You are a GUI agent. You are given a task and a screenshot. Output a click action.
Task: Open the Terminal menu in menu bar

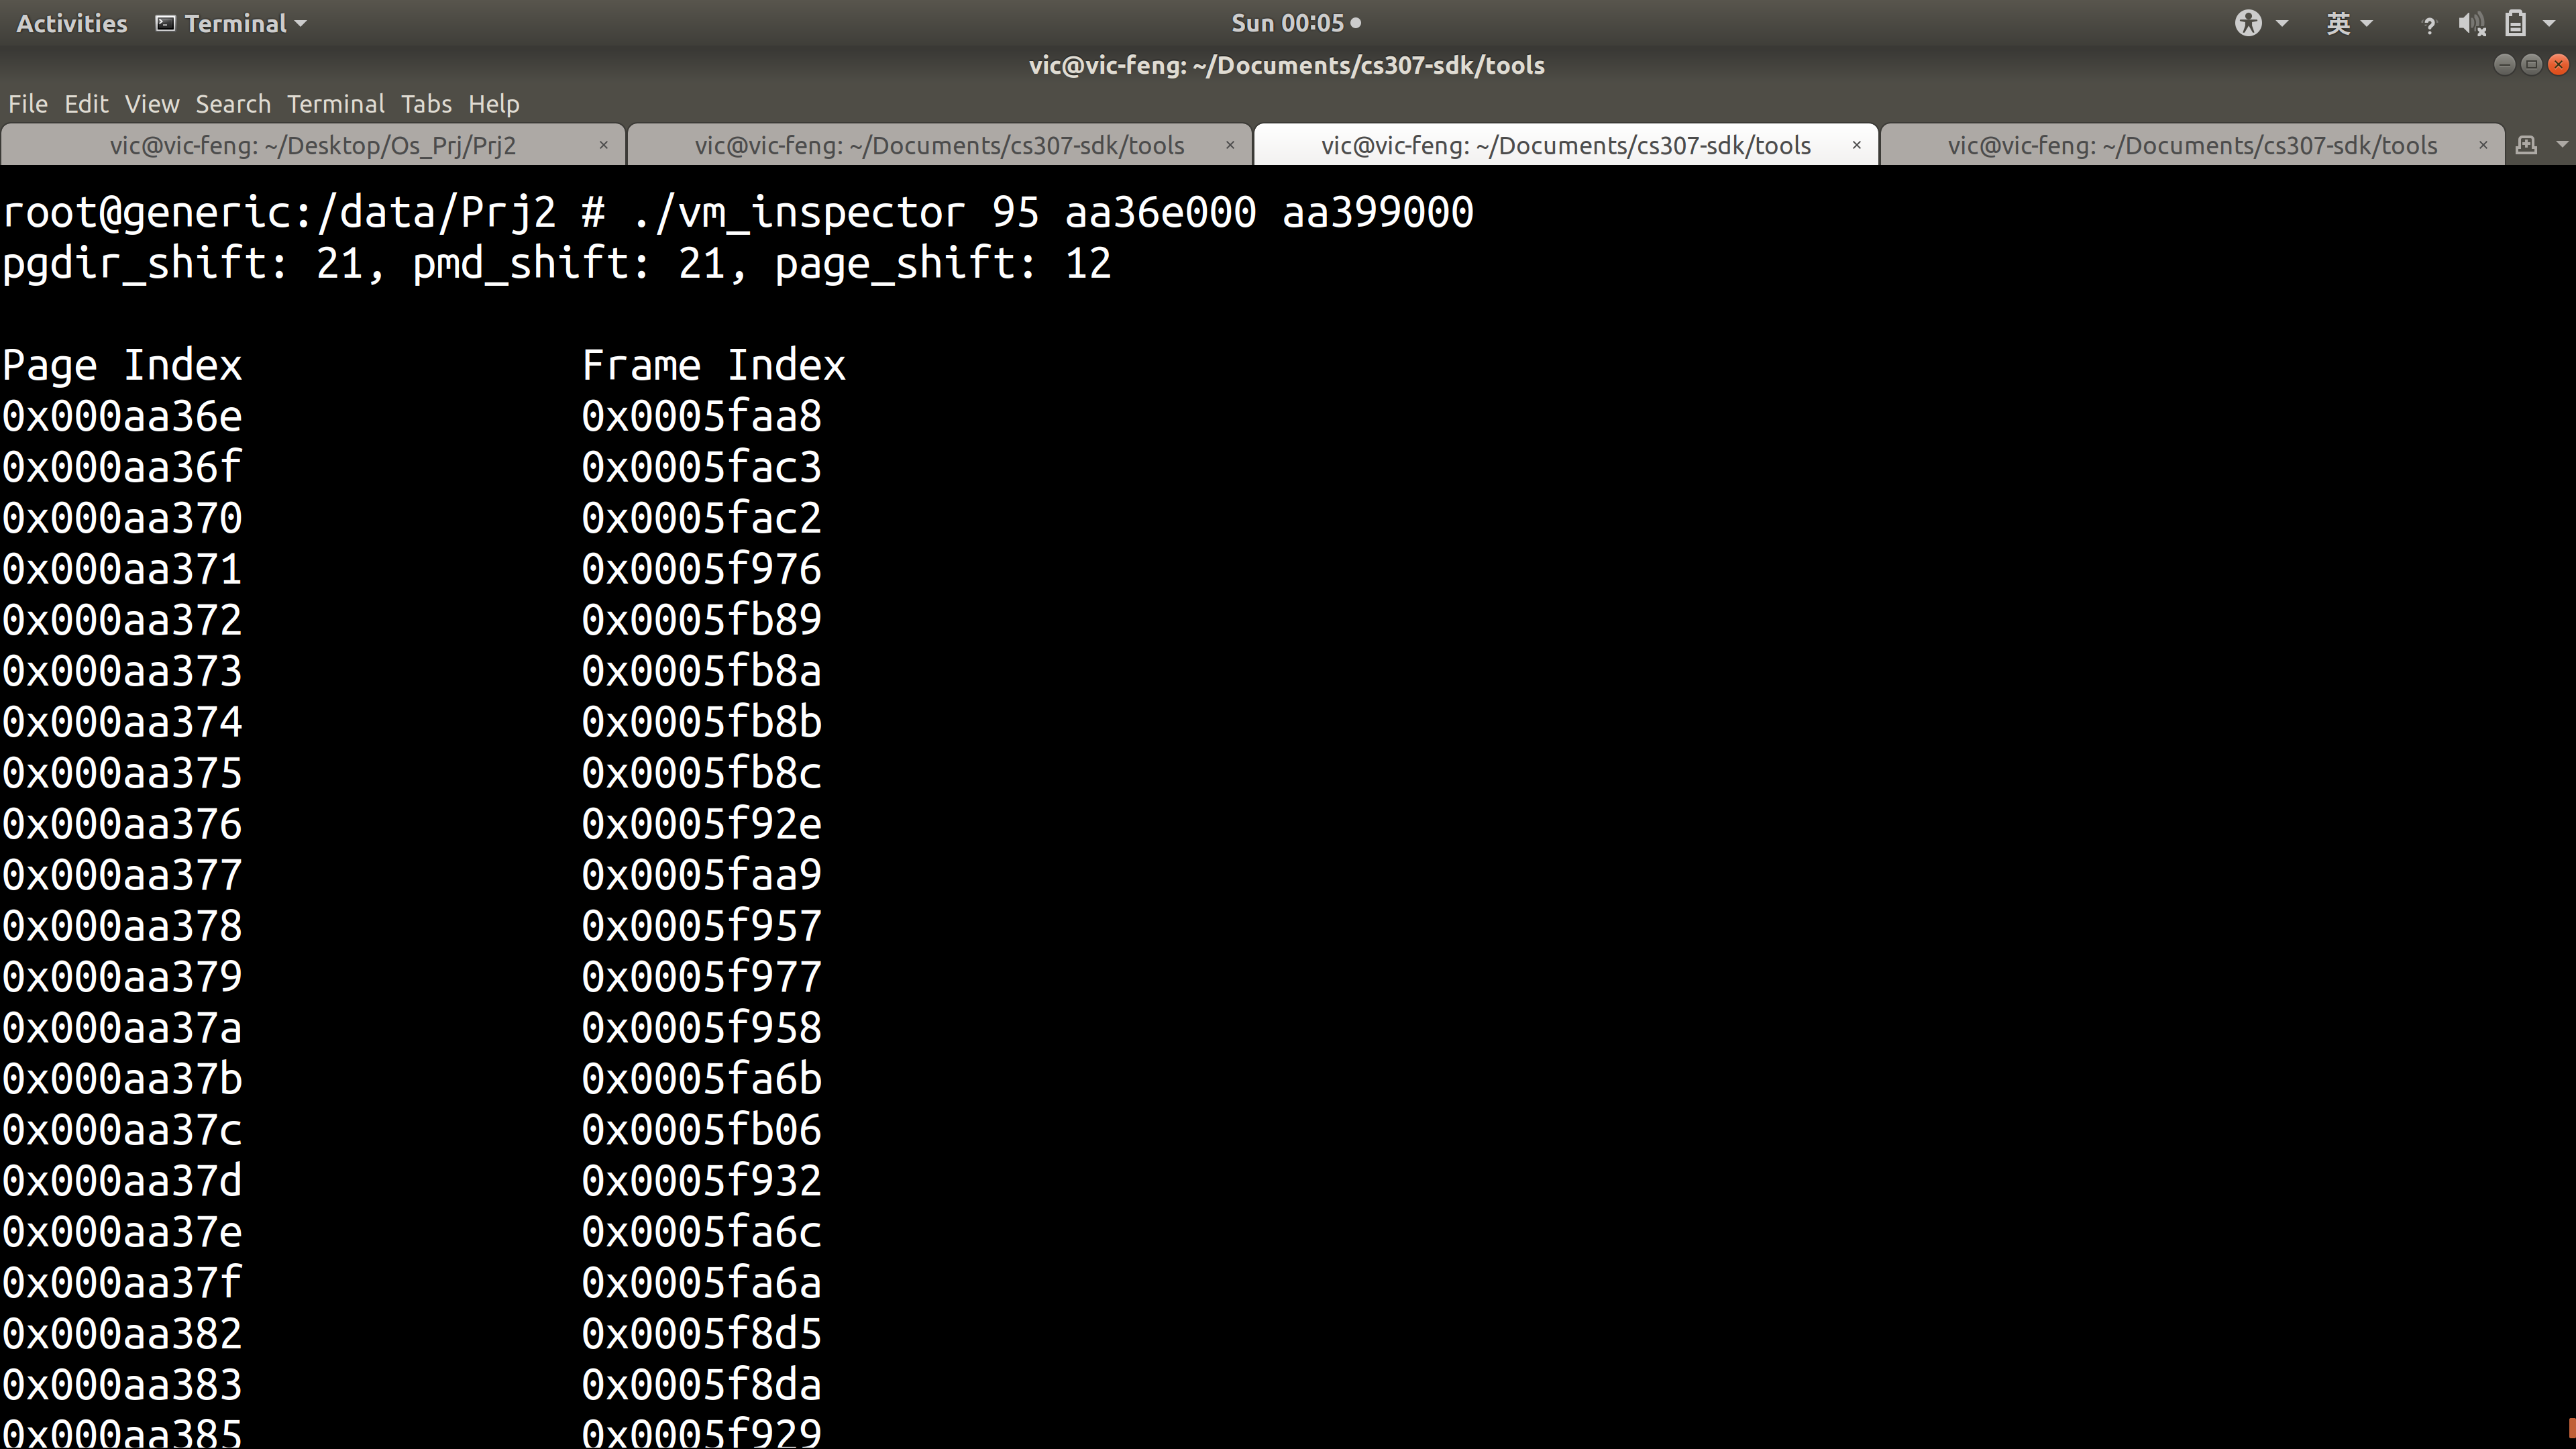[335, 104]
